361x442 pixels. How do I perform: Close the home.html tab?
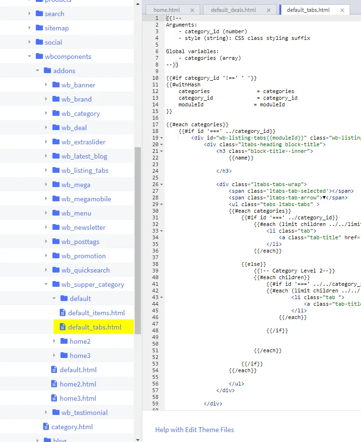click(192, 10)
